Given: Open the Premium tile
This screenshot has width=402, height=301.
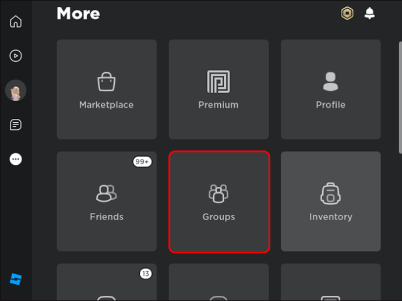Looking at the screenshot, I should pos(218,90).
